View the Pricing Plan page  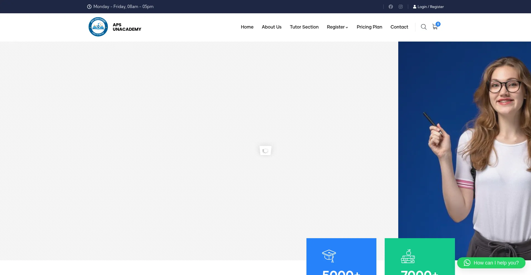[369, 27]
